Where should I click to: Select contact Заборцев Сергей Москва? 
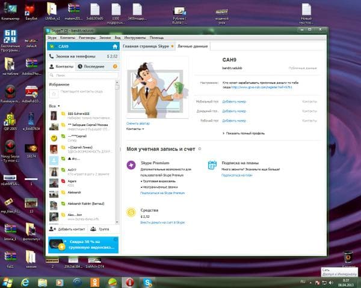coord(82,127)
